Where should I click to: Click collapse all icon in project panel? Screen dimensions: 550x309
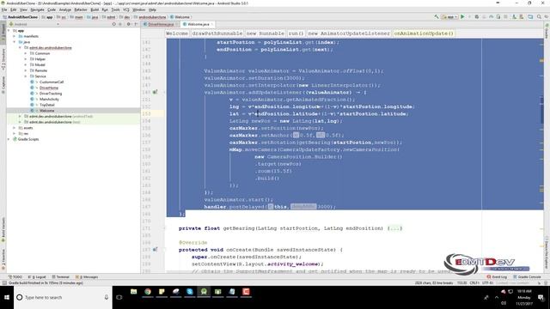120,24
